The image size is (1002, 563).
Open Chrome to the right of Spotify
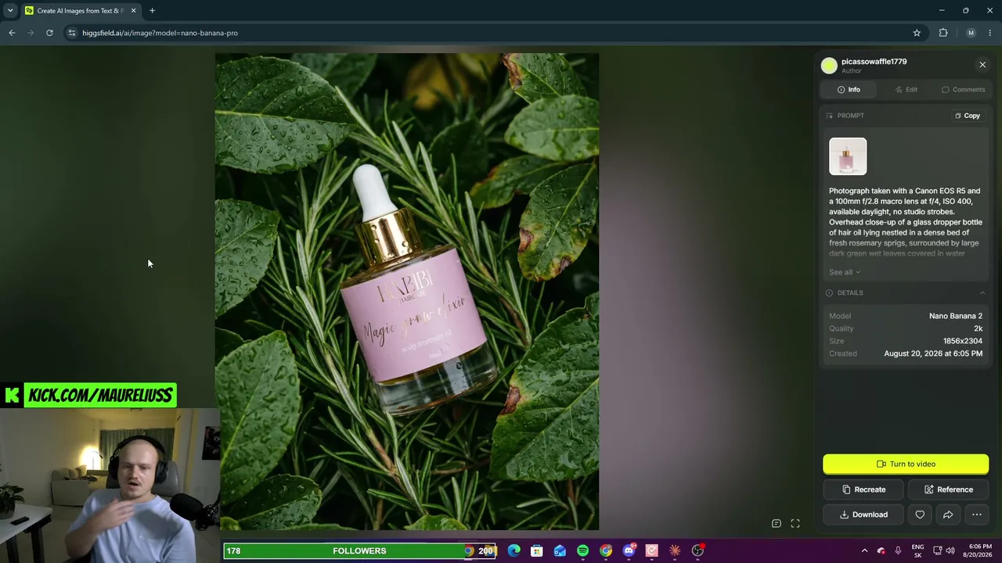coord(606,551)
